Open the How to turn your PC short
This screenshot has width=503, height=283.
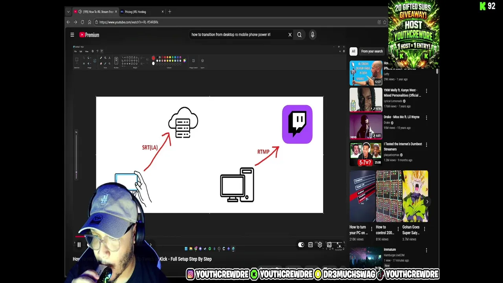coord(362,196)
